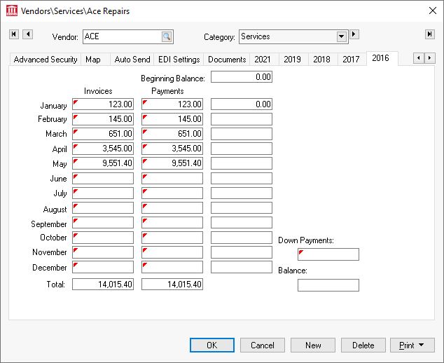Click the empty September invoices field
Screen dimensions: 444x363
(103, 222)
